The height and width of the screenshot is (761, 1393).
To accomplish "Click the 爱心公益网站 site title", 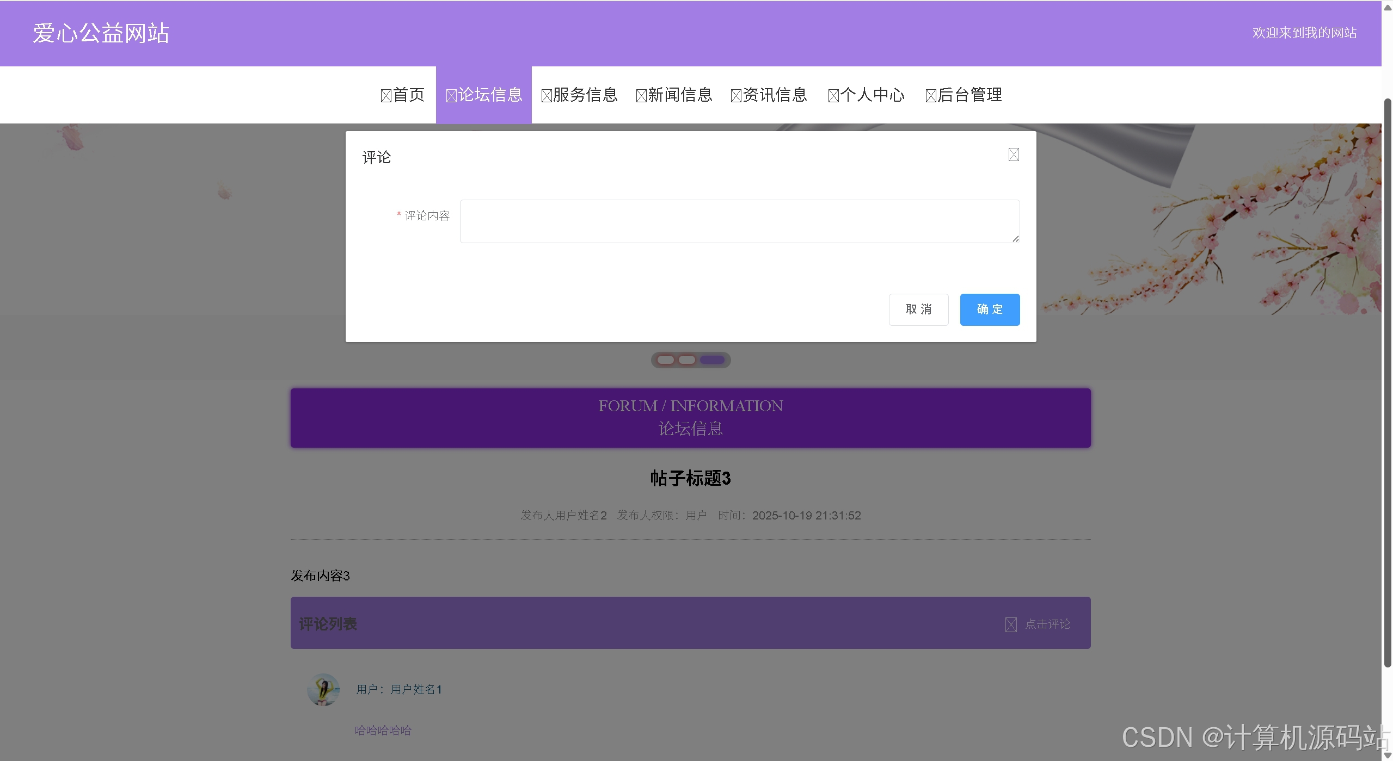I will tap(101, 33).
